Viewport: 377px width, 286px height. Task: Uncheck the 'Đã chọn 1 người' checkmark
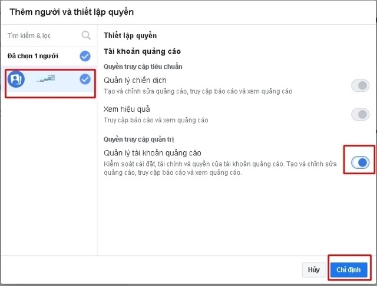coord(85,56)
